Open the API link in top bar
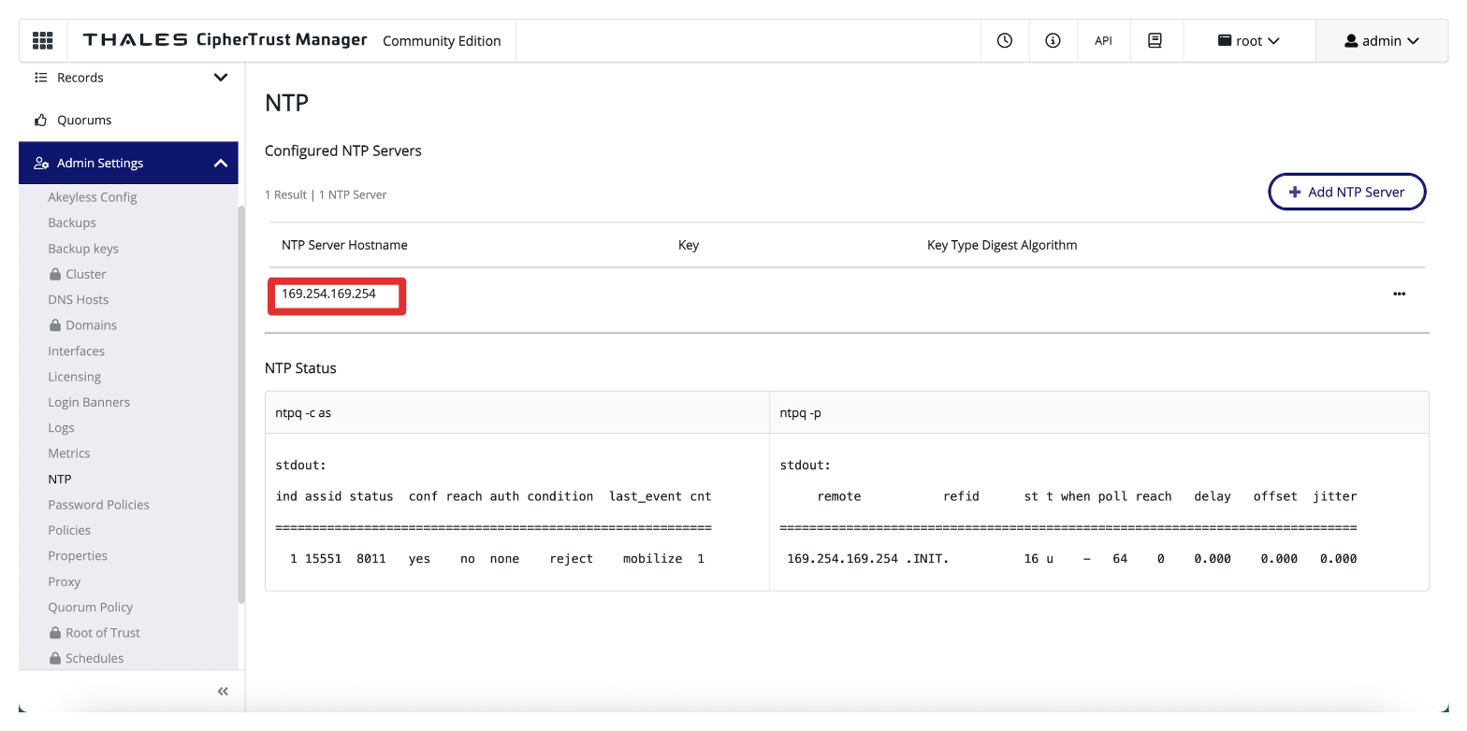Screen dimensions: 1467x731 pyautogui.click(x=1103, y=41)
